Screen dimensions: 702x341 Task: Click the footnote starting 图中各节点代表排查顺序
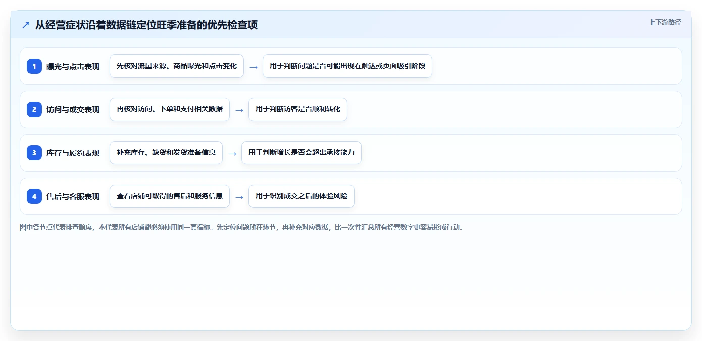(x=241, y=227)
